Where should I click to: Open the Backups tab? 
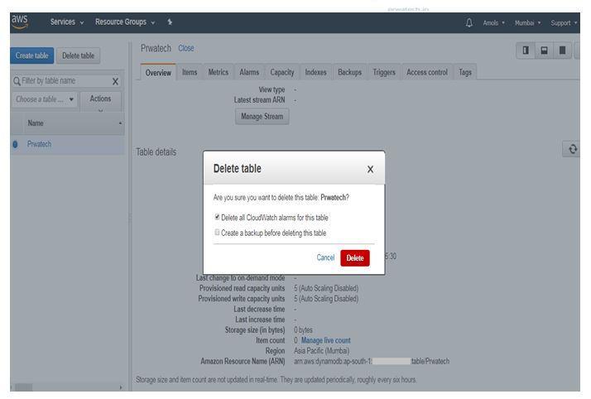tap(349, 72)
